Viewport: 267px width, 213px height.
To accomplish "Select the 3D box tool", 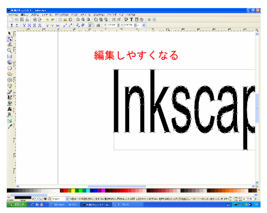I will pos(10,62).
